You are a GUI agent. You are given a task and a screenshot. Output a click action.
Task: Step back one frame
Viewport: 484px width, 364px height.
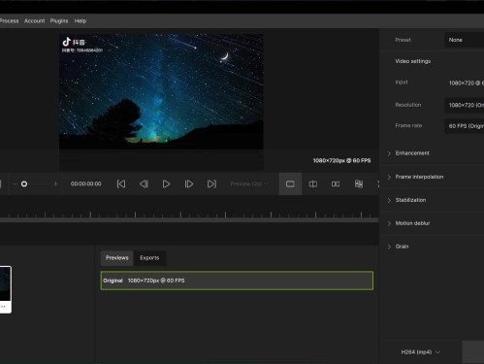[144, 183]
